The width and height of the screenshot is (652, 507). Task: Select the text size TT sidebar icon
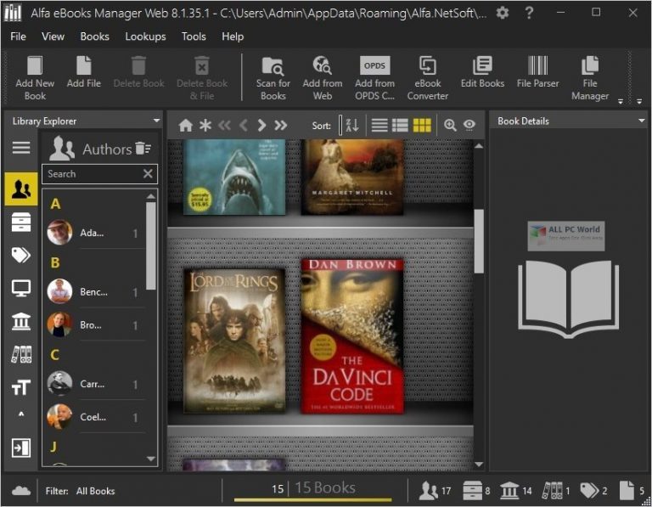pyautogui.click(x=20, y=387)
